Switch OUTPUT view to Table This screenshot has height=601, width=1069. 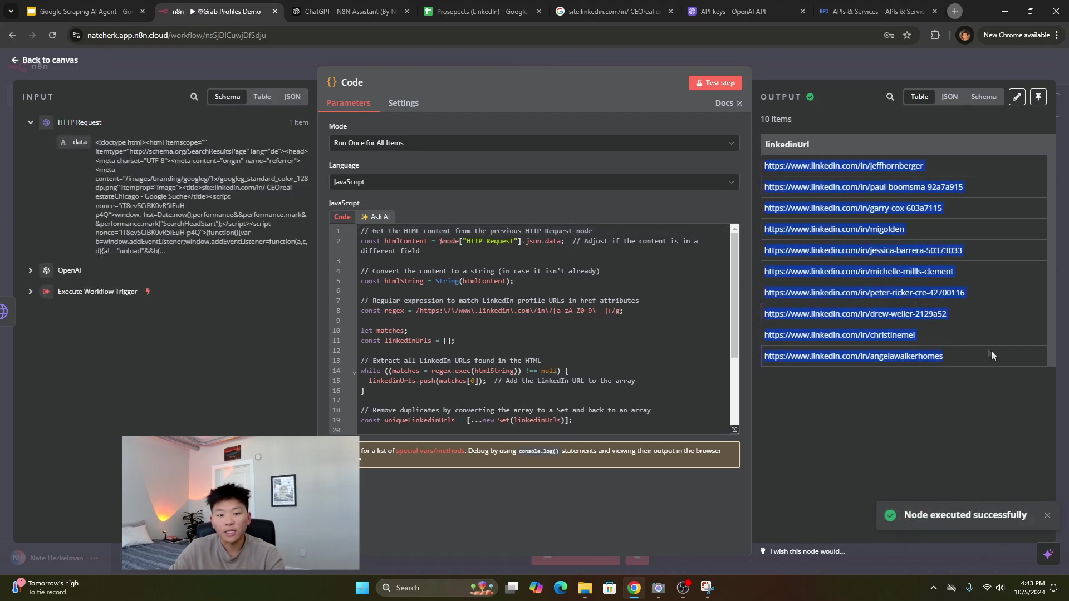point(919,97)
